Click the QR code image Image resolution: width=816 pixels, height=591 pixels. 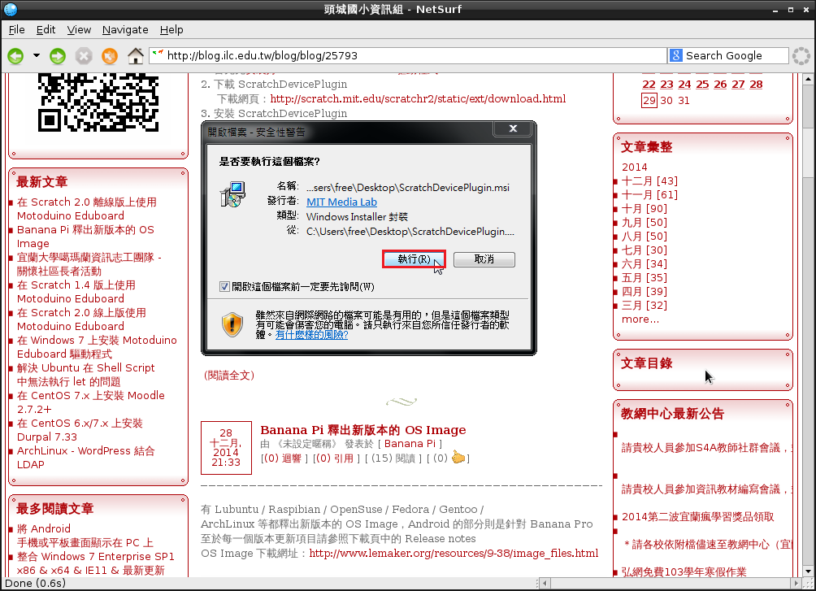(x=98, y=102)
